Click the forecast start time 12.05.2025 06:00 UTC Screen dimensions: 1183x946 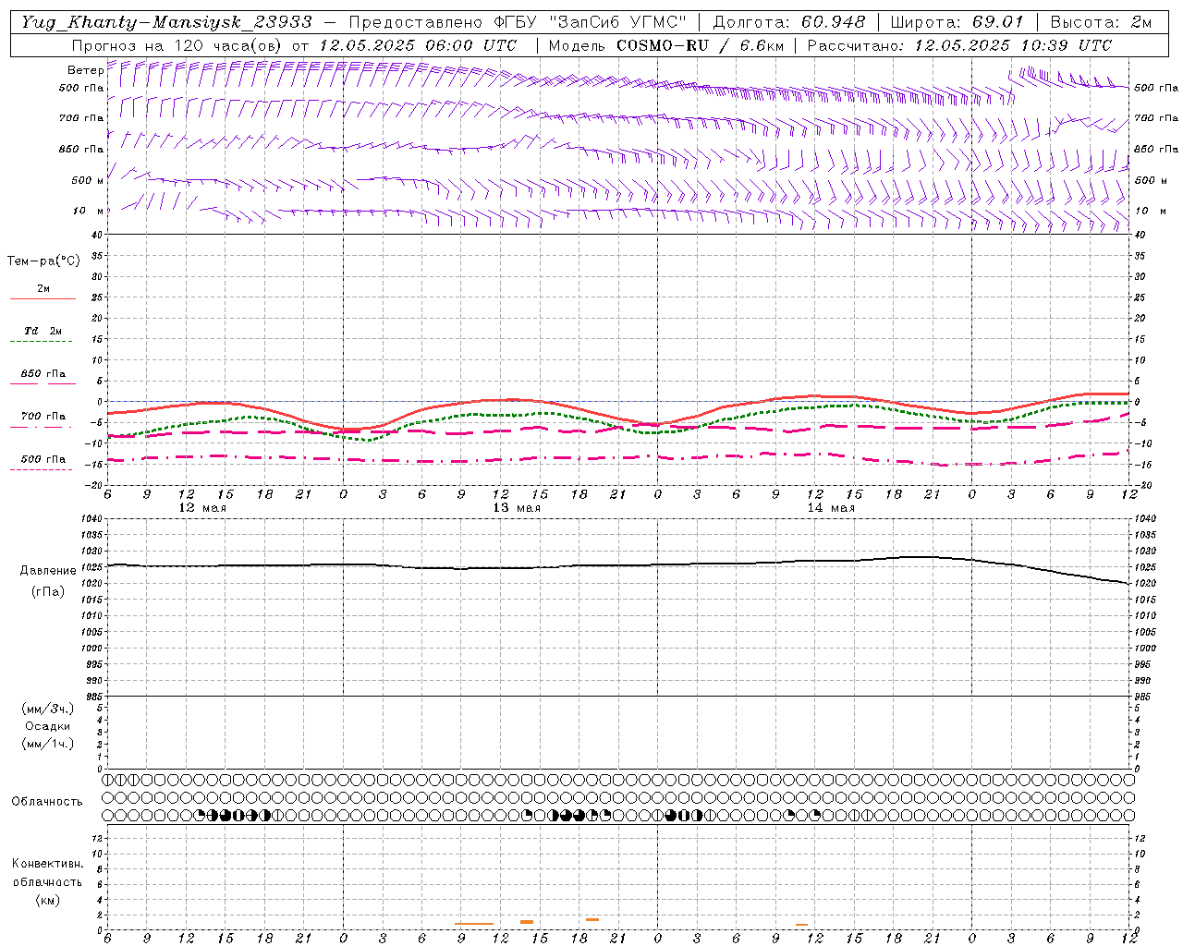tap(418, 45)
